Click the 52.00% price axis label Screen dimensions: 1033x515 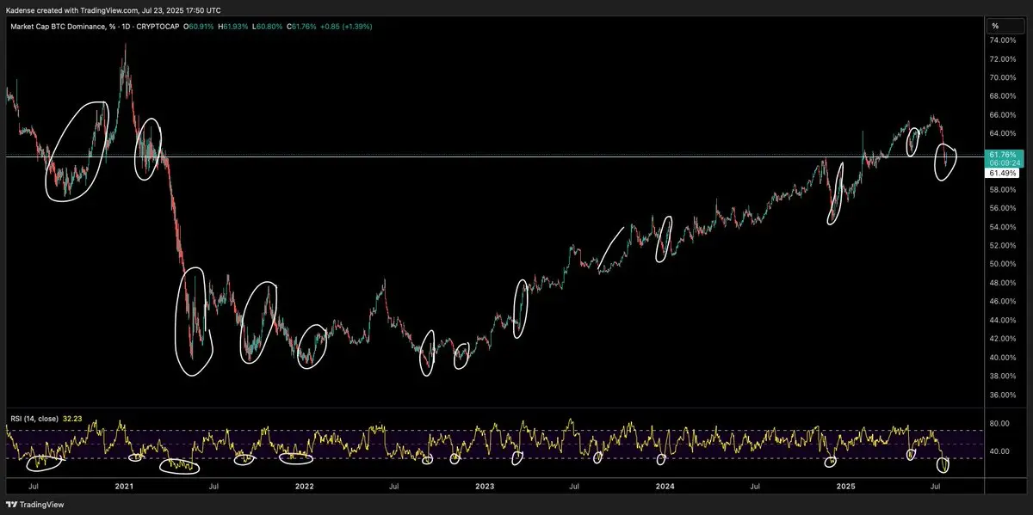[1004, 246]
